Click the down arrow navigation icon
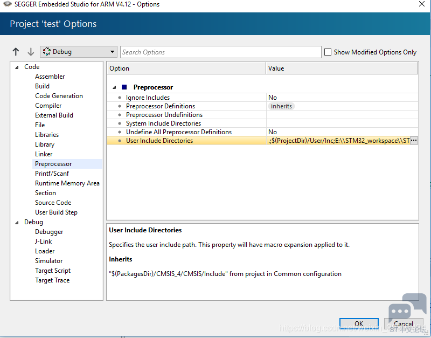 click(x=31, y=52)
